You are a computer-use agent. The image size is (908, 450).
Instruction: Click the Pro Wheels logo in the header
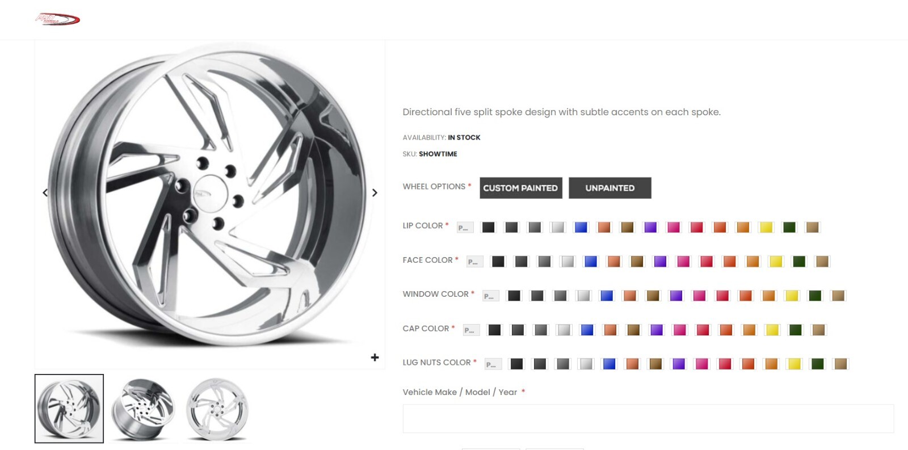[58, 18]
